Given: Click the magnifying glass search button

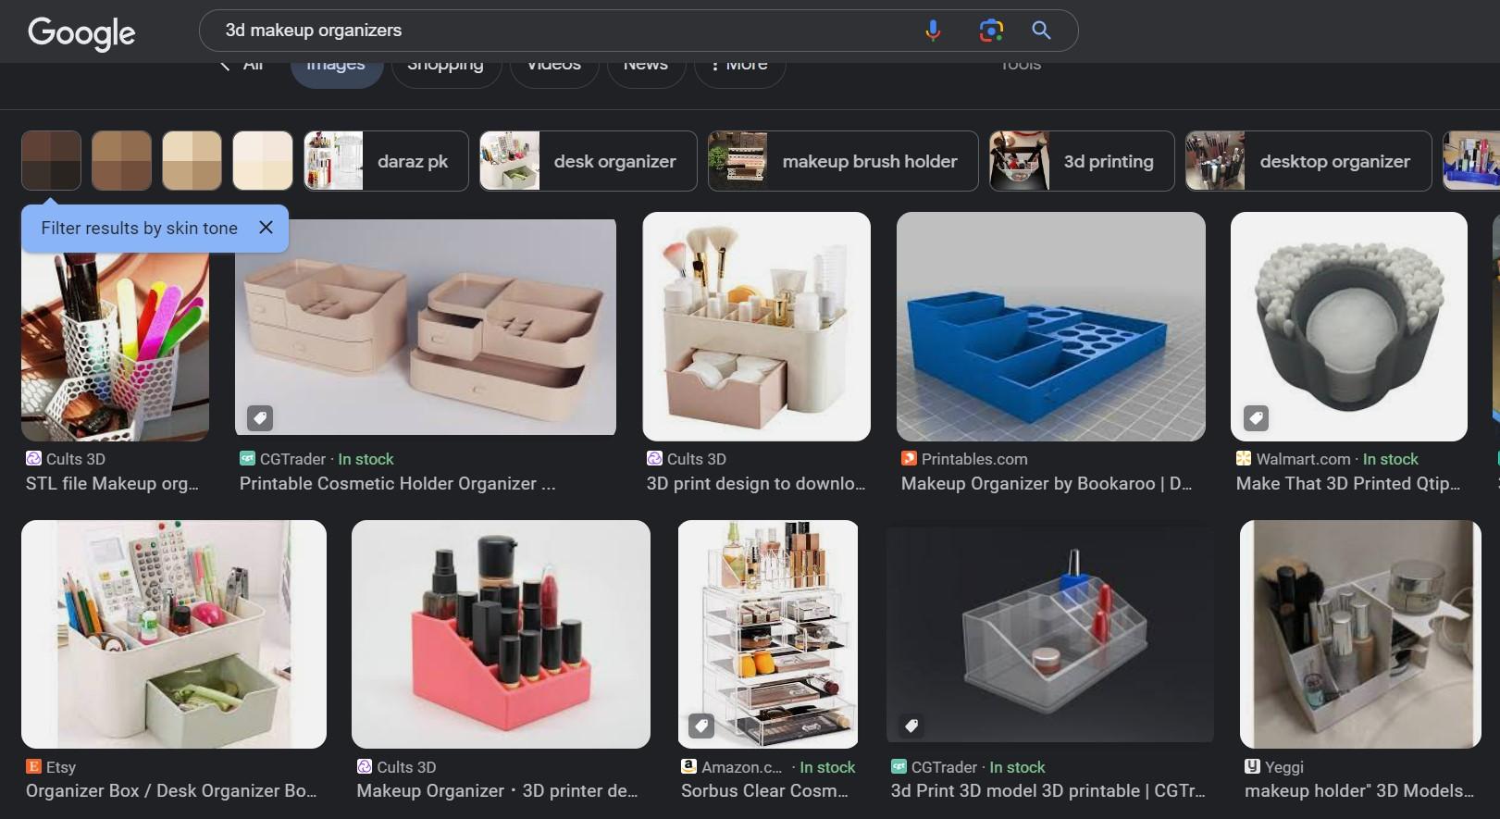Looking at the screenshot, I should point(1041,31).
